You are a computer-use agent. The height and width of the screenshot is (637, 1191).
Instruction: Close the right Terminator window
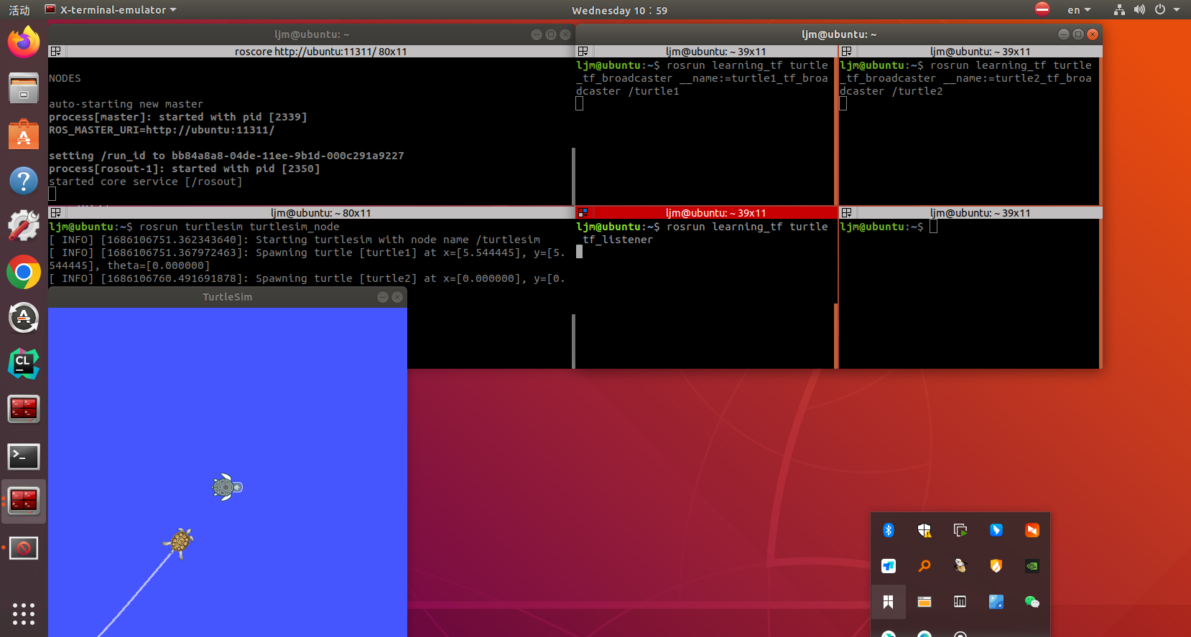(x=1093, y=34)
